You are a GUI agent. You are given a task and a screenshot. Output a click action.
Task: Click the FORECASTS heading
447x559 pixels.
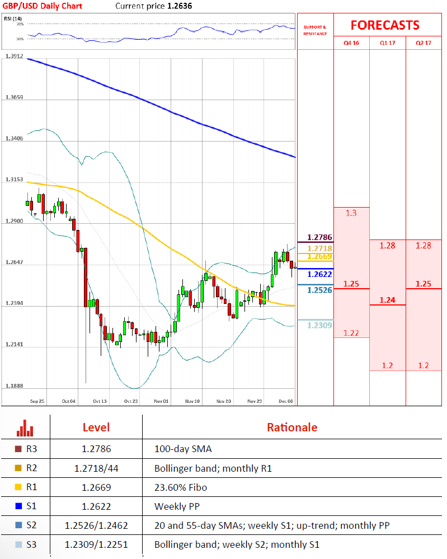385,25
